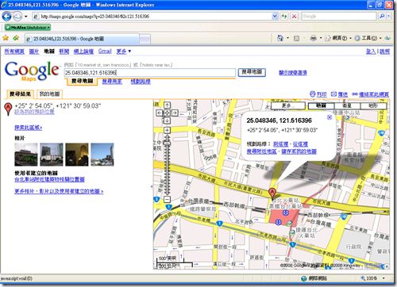
Task: Click the 設為我的預設位置 link
Action: pyautogui.click(x=34, y=112)
